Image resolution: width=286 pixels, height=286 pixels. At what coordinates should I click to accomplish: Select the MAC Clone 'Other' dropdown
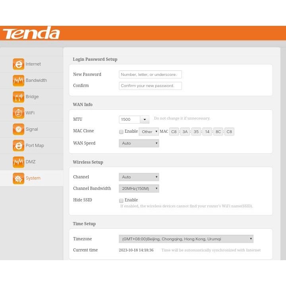[x=149, y=132]
